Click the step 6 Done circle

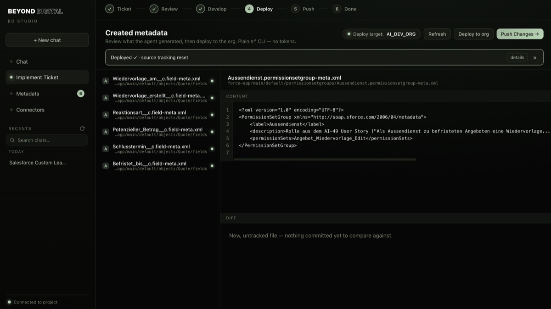[x=337, y=9]
